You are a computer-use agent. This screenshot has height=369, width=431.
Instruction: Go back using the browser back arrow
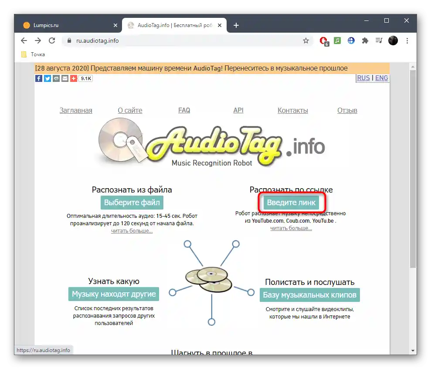click(24, 41)
